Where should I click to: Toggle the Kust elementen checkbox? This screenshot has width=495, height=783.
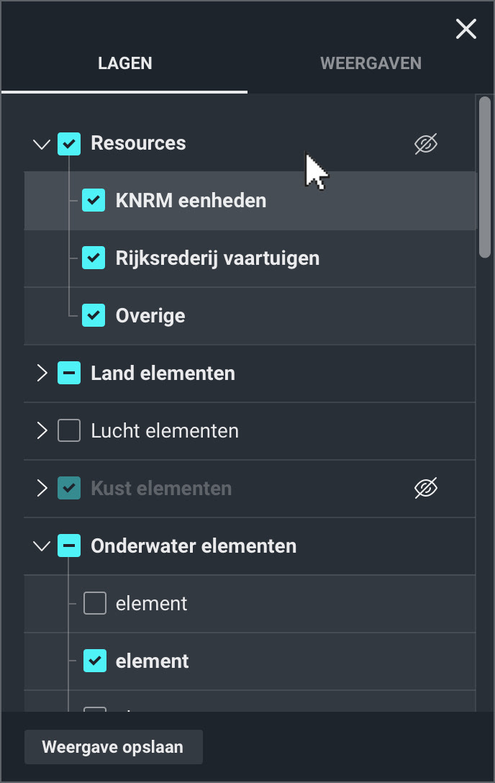pyautogui.click(x=69, y=489)
